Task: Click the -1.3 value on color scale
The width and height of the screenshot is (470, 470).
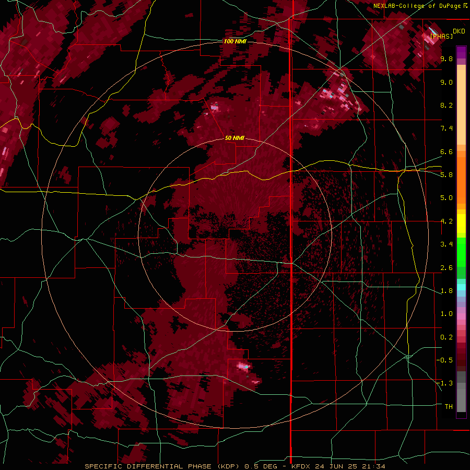Action: point(445,383)
